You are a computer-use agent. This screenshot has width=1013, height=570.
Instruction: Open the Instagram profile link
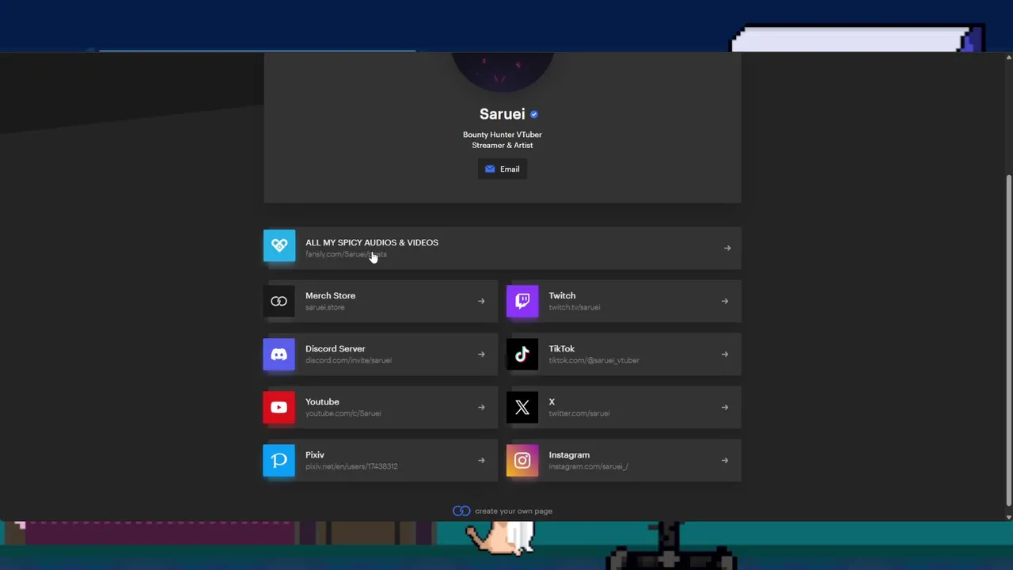624,460
